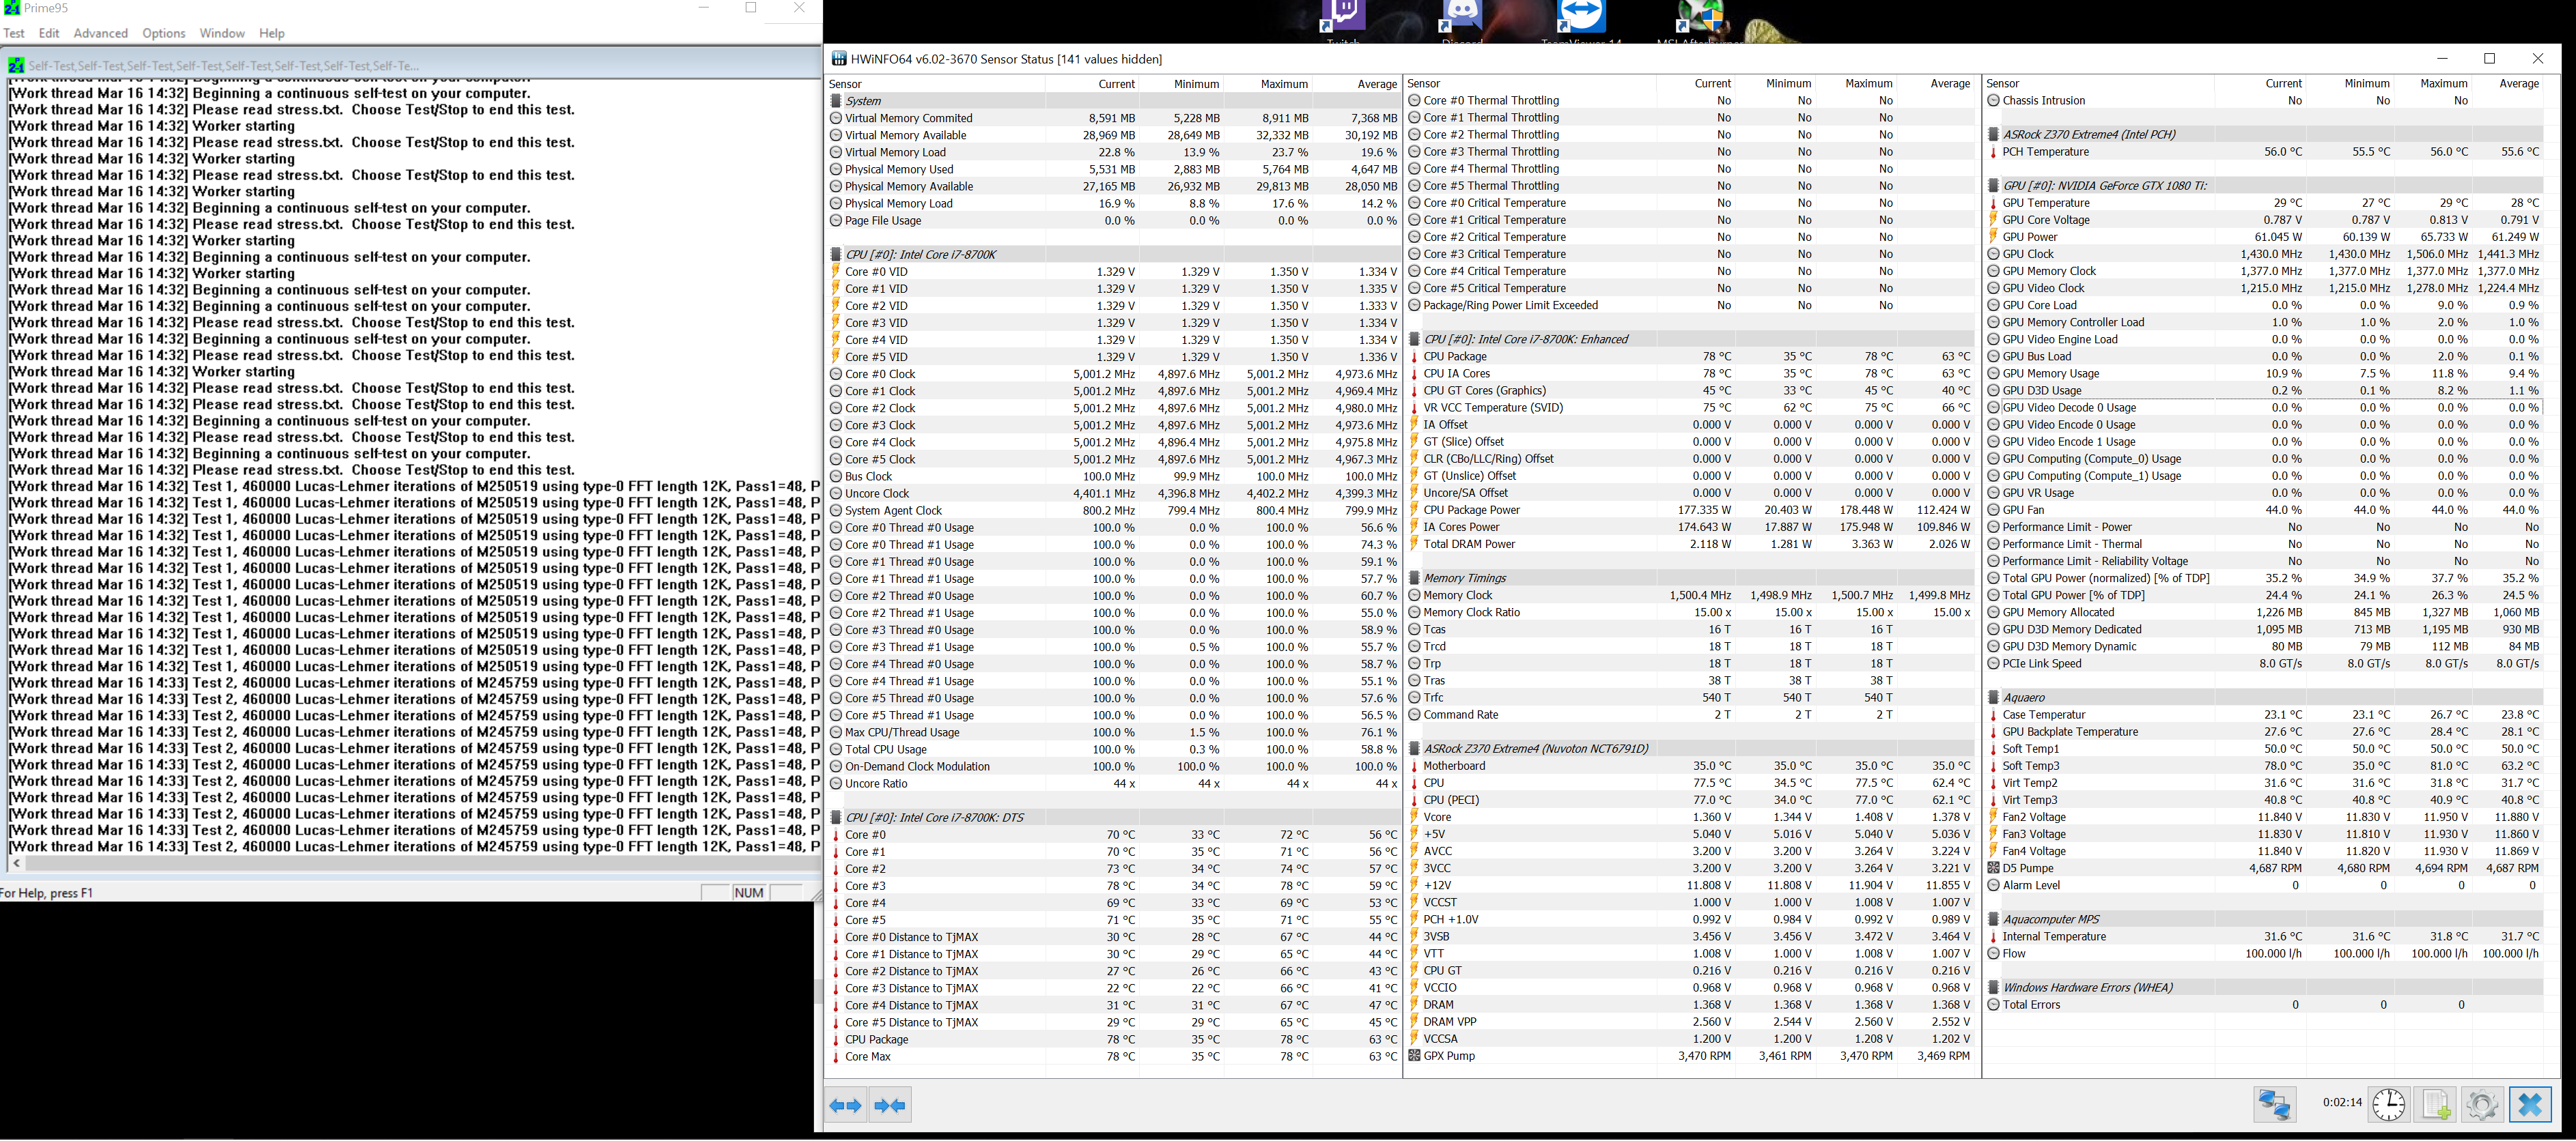Image resolution: width=2576 pixels, height=1141 pixels.
Task: Open the MSI Afterburner desktop shortcut
Action: tap(1700, 22)
